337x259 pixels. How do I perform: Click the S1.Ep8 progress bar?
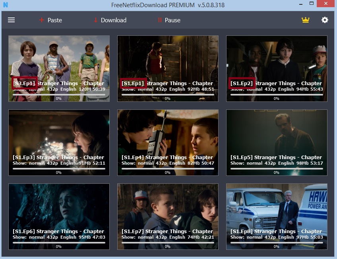(x=277, y=243)
